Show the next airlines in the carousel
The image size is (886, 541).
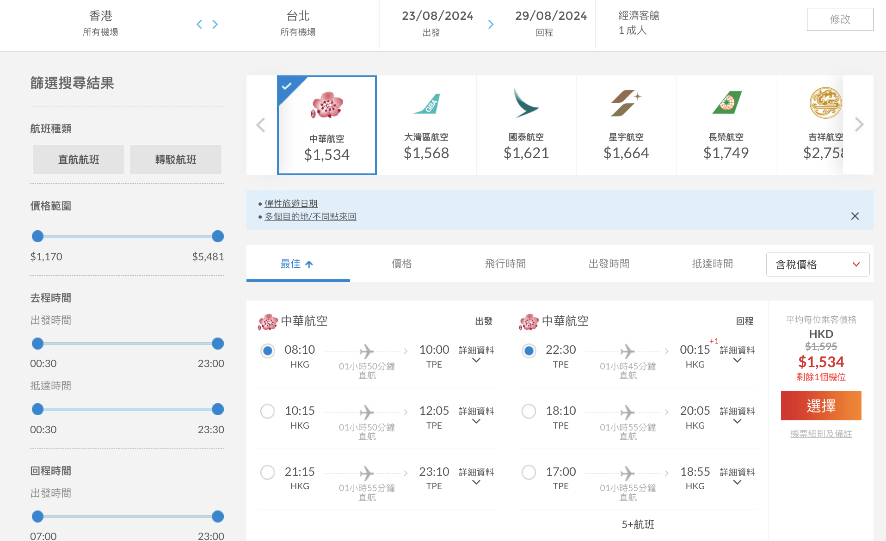coord(859,124)
